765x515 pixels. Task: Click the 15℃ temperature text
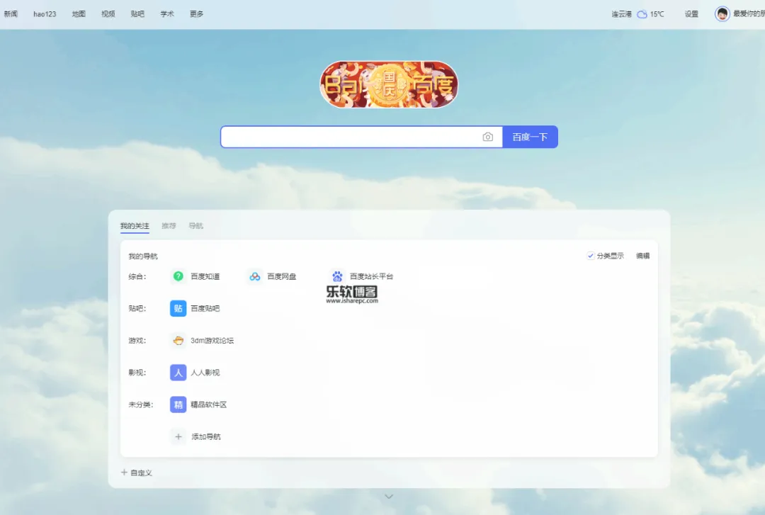(657, 14)
